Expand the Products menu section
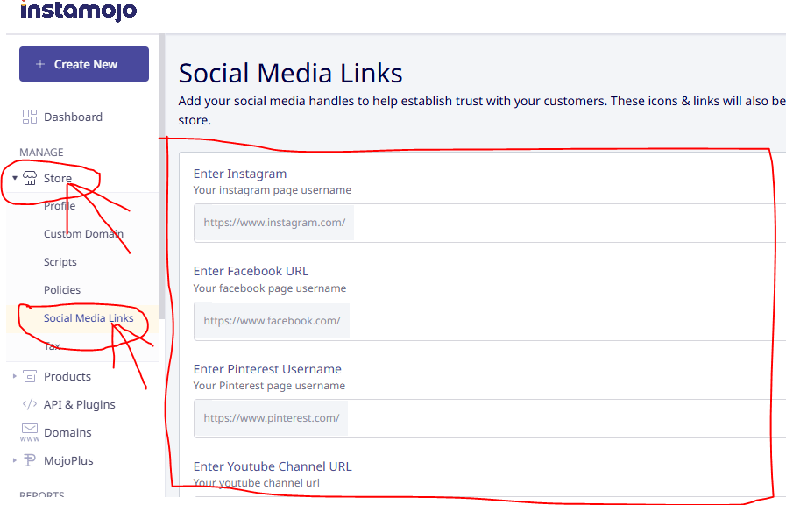 tap(15, 376)
